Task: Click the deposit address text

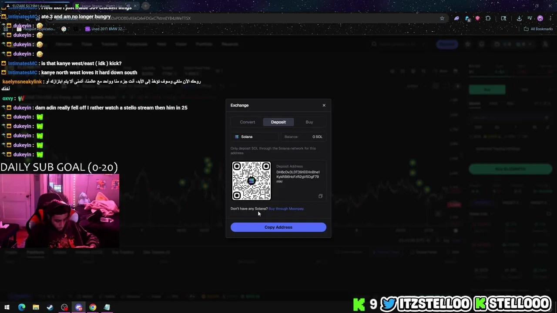Action: click(298, 176)
